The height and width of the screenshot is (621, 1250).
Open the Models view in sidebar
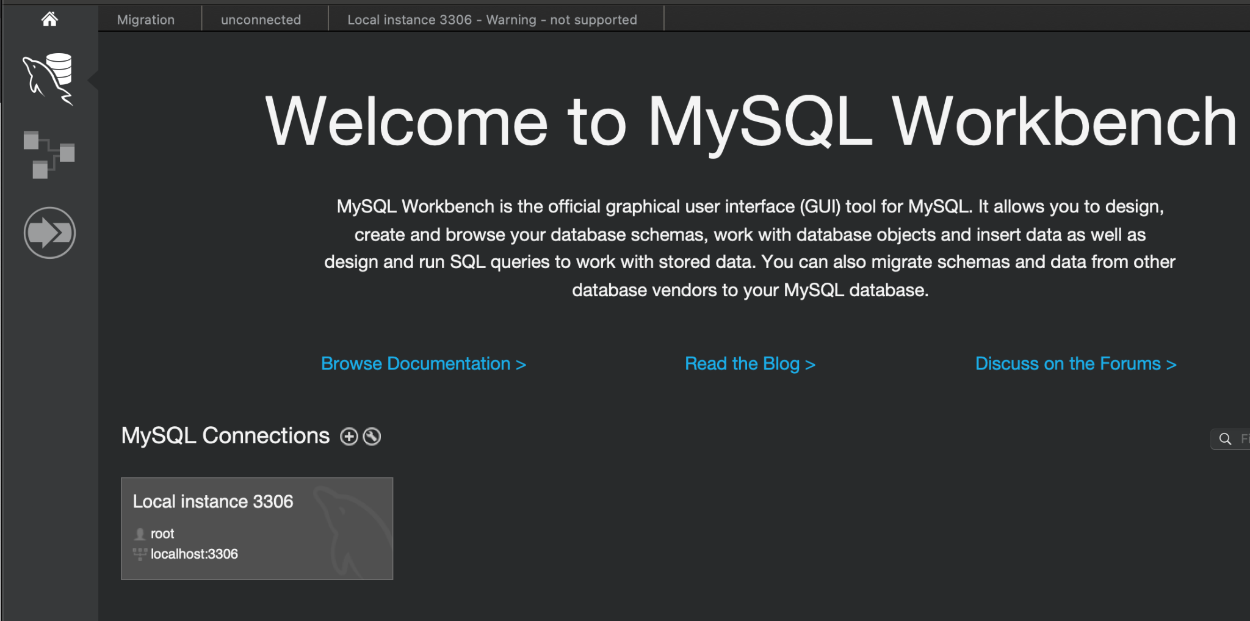tap(49, 154)
